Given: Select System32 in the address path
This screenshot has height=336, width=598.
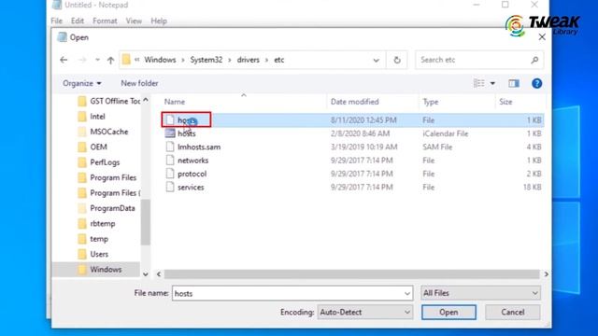Looking at the screenshot, I should pos(206,60).
